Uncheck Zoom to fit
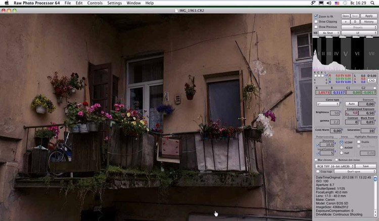This screenshot has width=379, height=221. pos(316,16)
